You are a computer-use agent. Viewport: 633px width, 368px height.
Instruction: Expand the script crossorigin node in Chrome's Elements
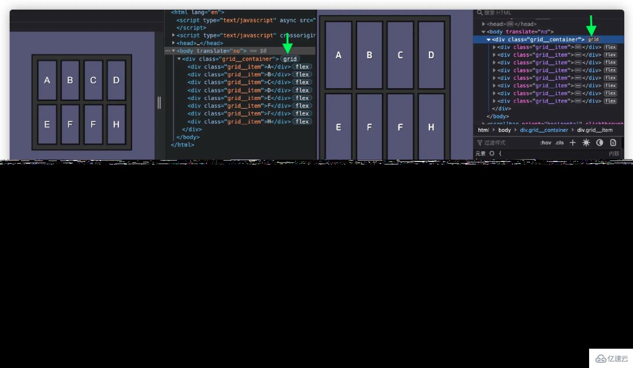173,35
